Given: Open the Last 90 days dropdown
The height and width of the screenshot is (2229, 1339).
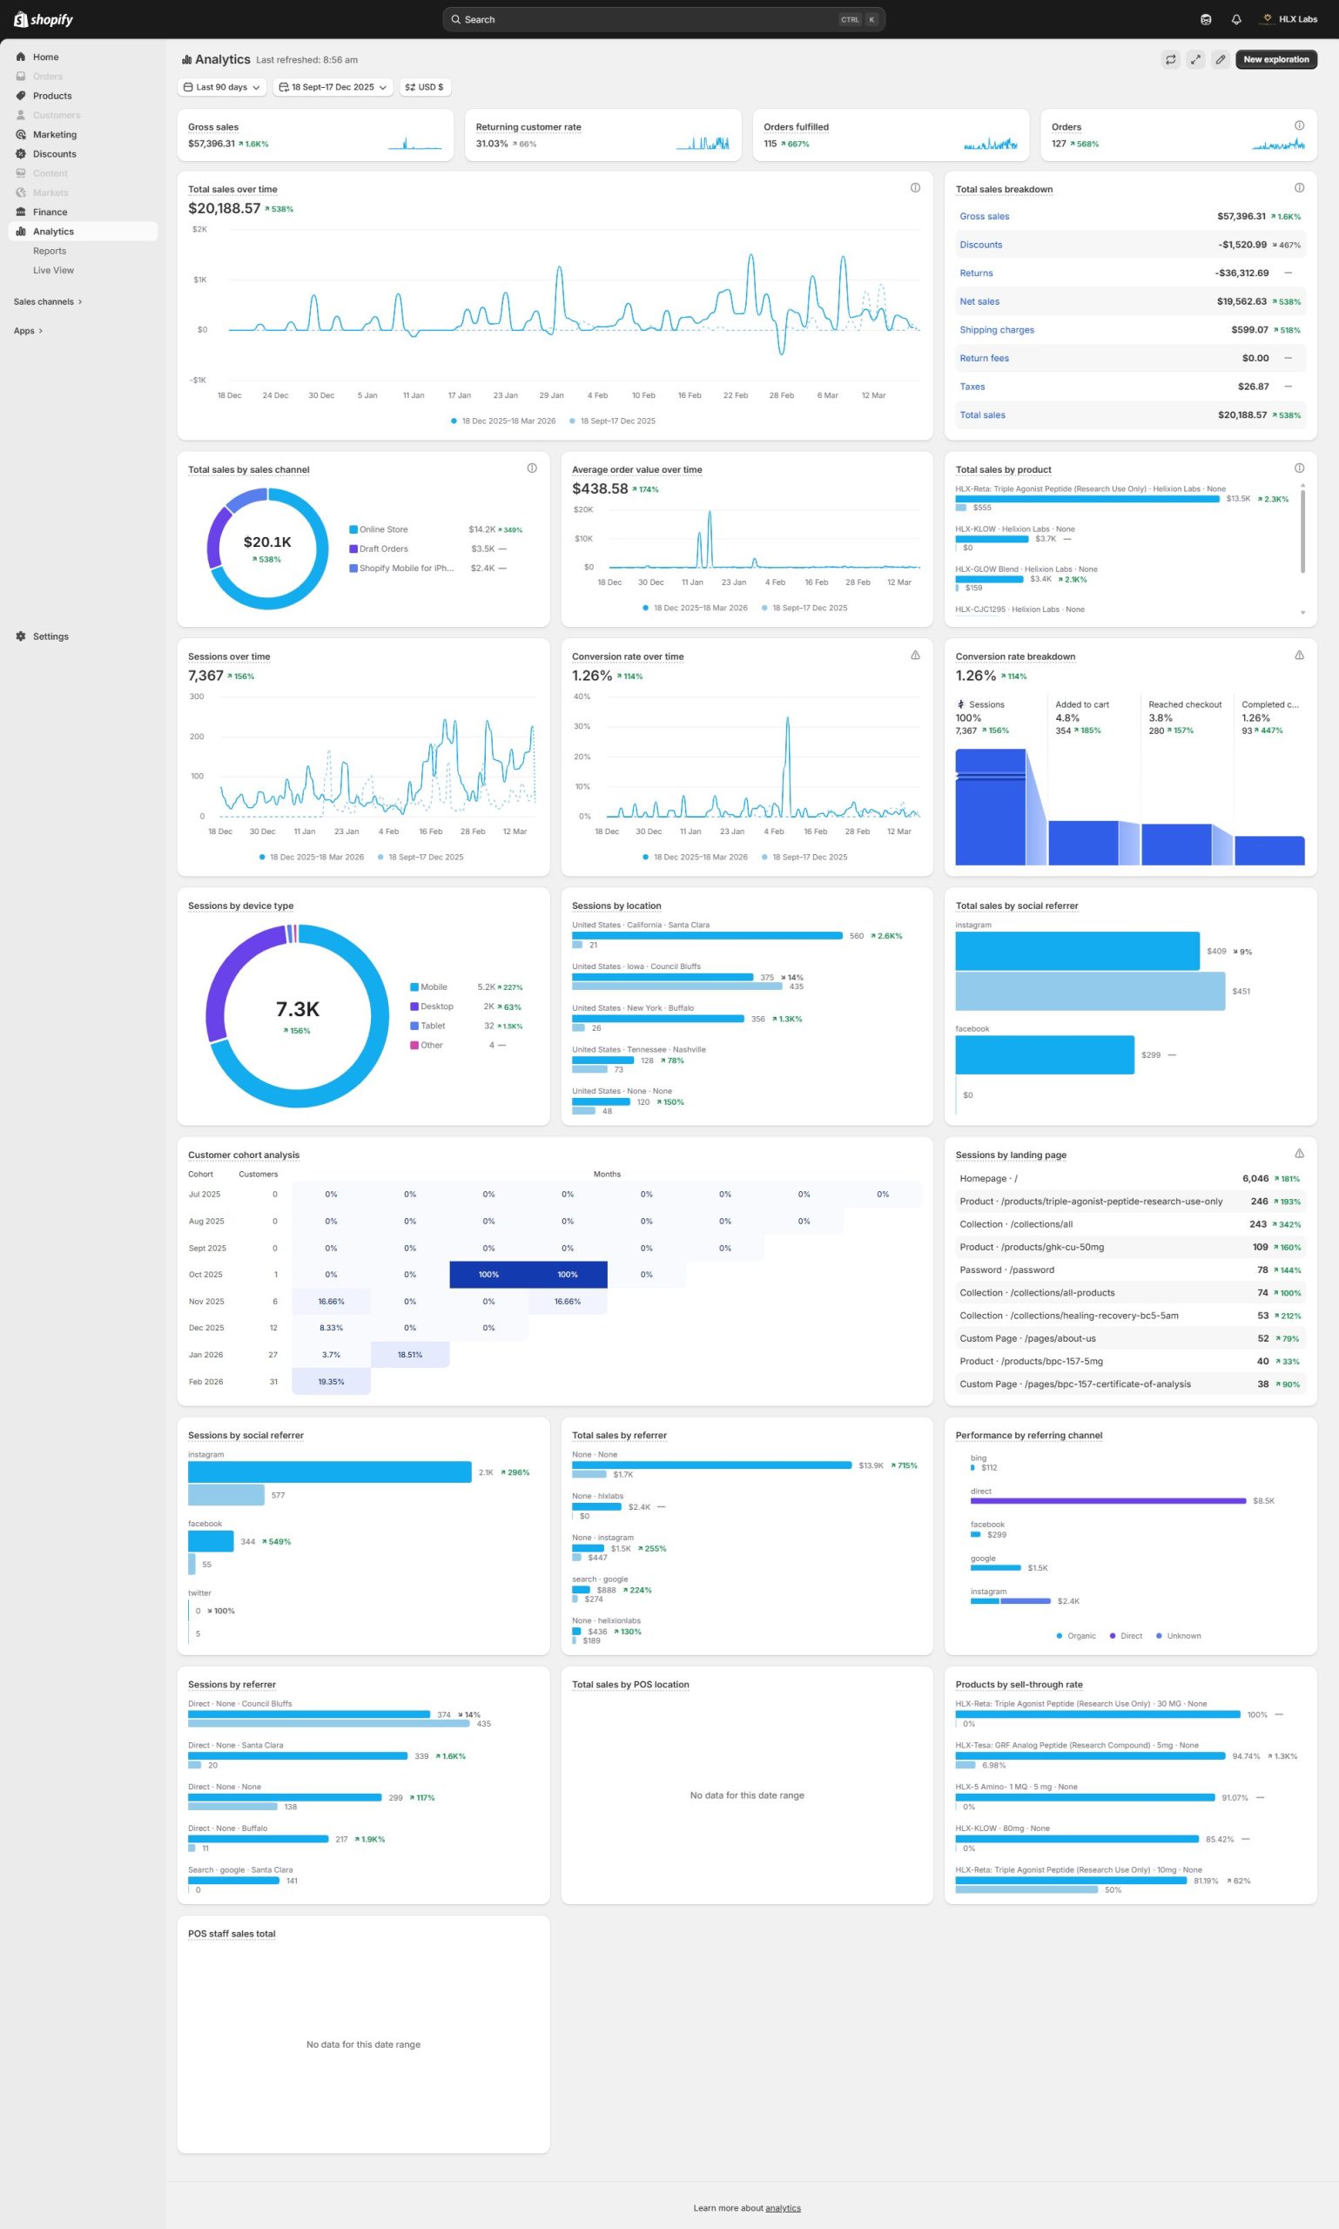Looking at the screenshot, I should pyautogui.click(x=222, y=88).
